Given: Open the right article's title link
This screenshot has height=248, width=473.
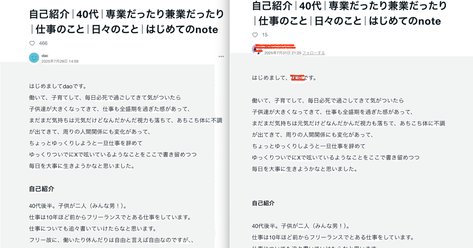Looking at the screenshot, I should click(x=348, y=14).
